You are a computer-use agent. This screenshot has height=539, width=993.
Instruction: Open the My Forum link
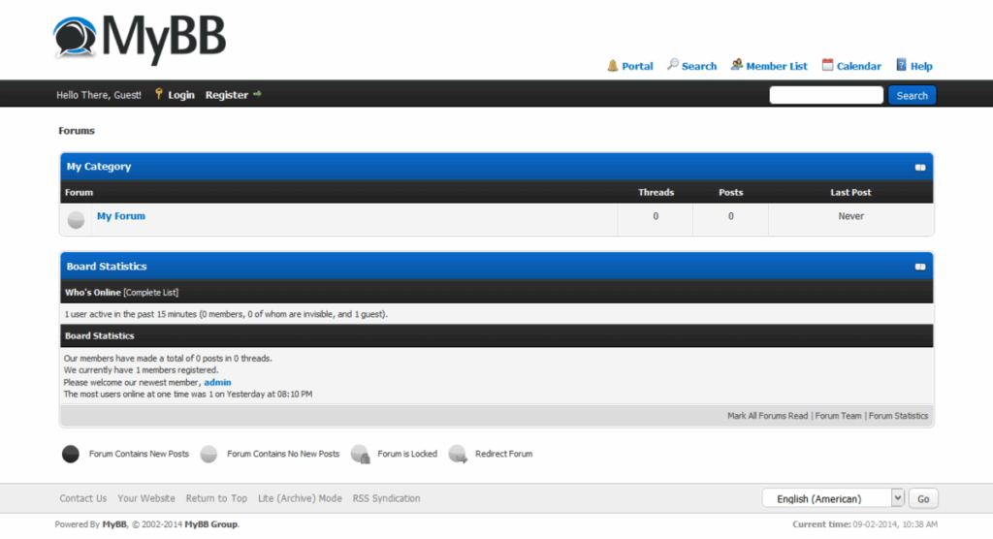[121, 216]
